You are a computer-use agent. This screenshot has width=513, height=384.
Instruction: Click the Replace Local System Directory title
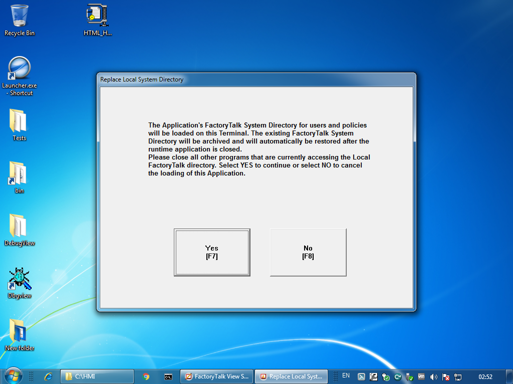coord(142,79)
